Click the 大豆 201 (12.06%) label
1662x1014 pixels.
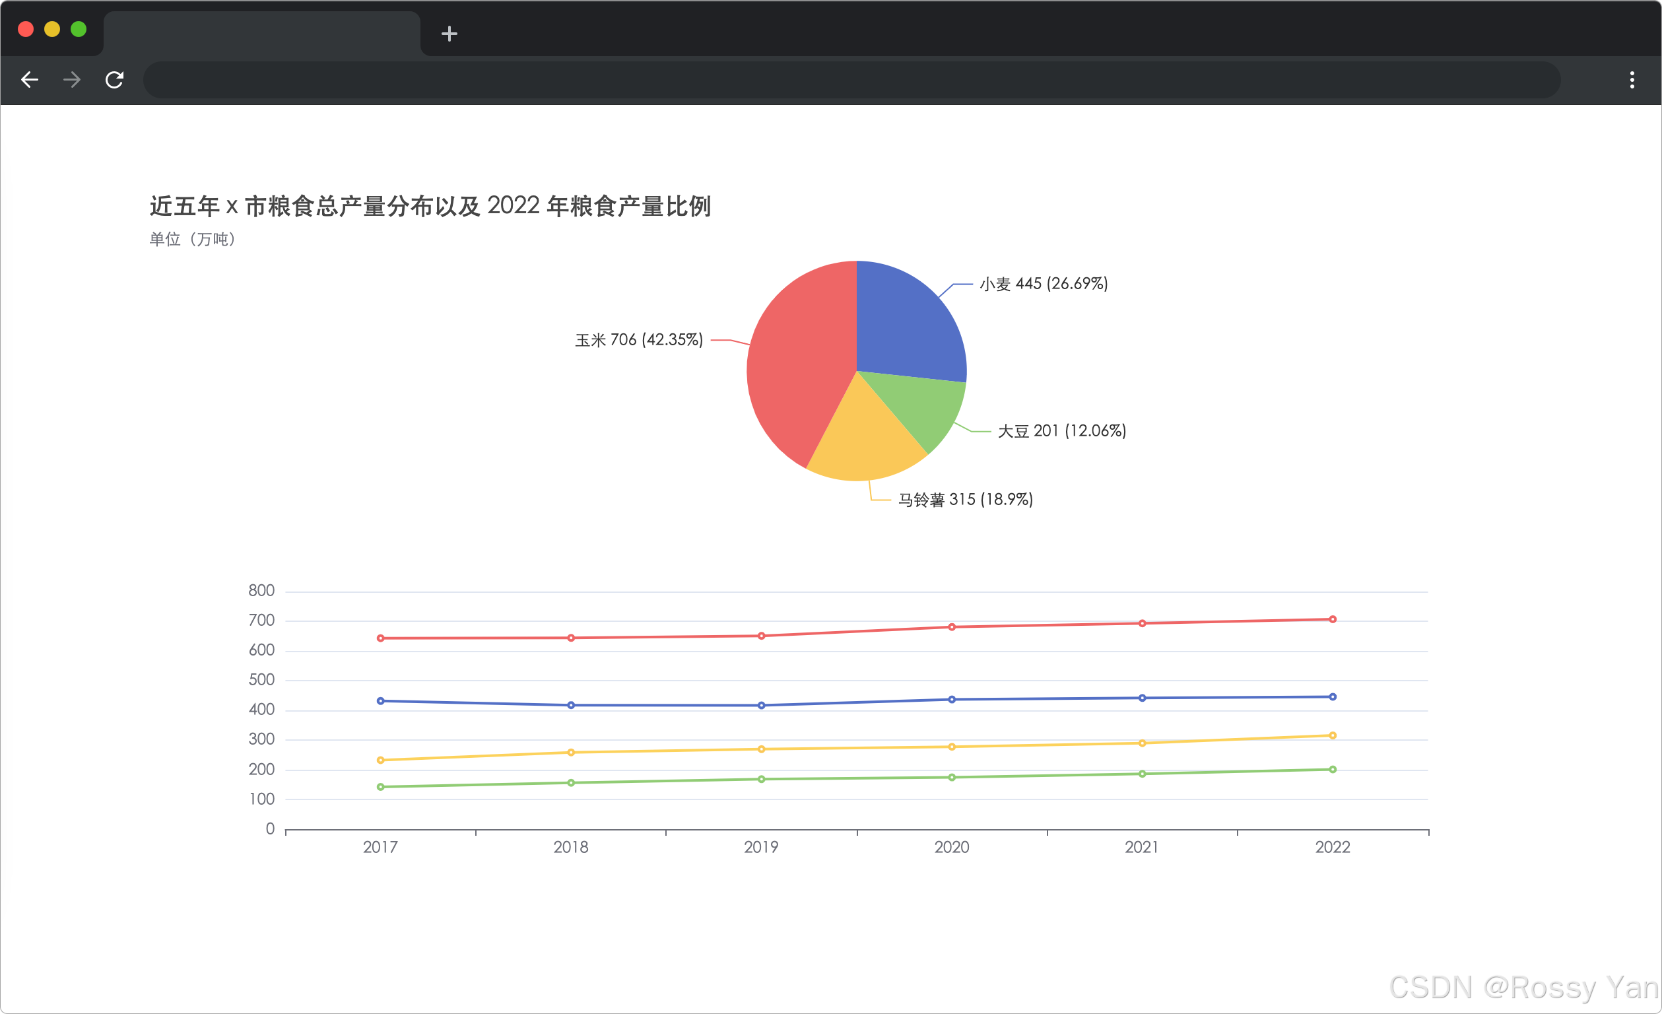[x=1063, y=430]
